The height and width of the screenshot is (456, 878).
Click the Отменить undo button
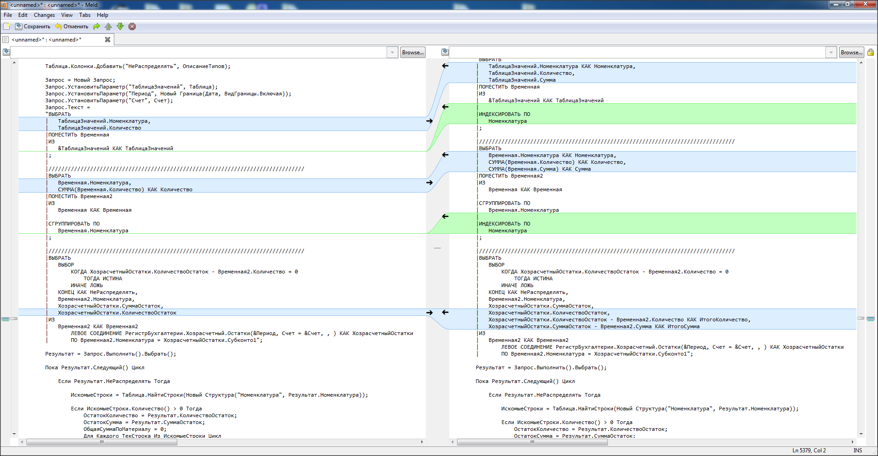pos(72,26)
